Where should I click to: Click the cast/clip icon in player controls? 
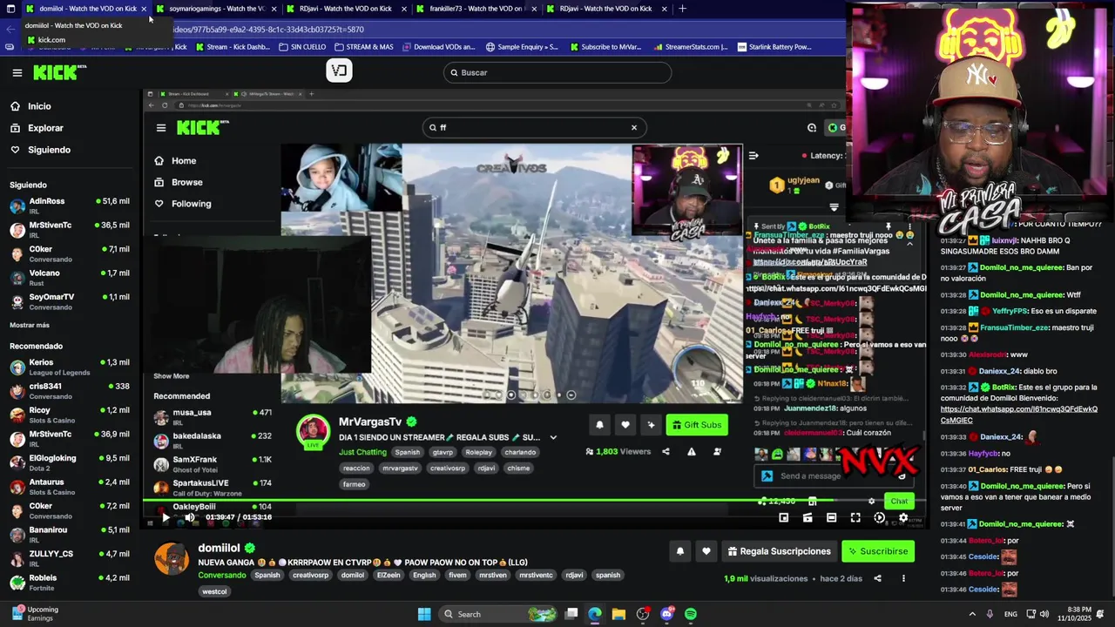click(808, 517)
